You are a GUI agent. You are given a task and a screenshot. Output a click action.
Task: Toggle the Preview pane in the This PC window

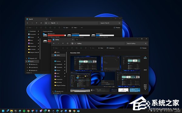(x=117, y=27)
